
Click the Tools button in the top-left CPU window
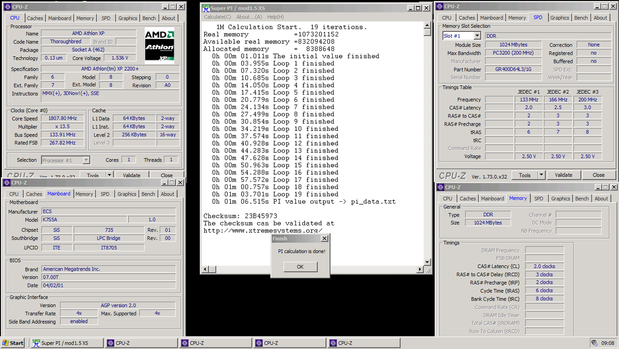tap(93, 176)
